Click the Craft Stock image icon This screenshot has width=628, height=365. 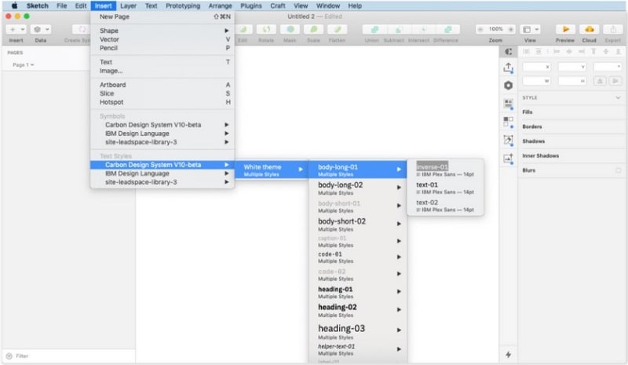[508, 159]
